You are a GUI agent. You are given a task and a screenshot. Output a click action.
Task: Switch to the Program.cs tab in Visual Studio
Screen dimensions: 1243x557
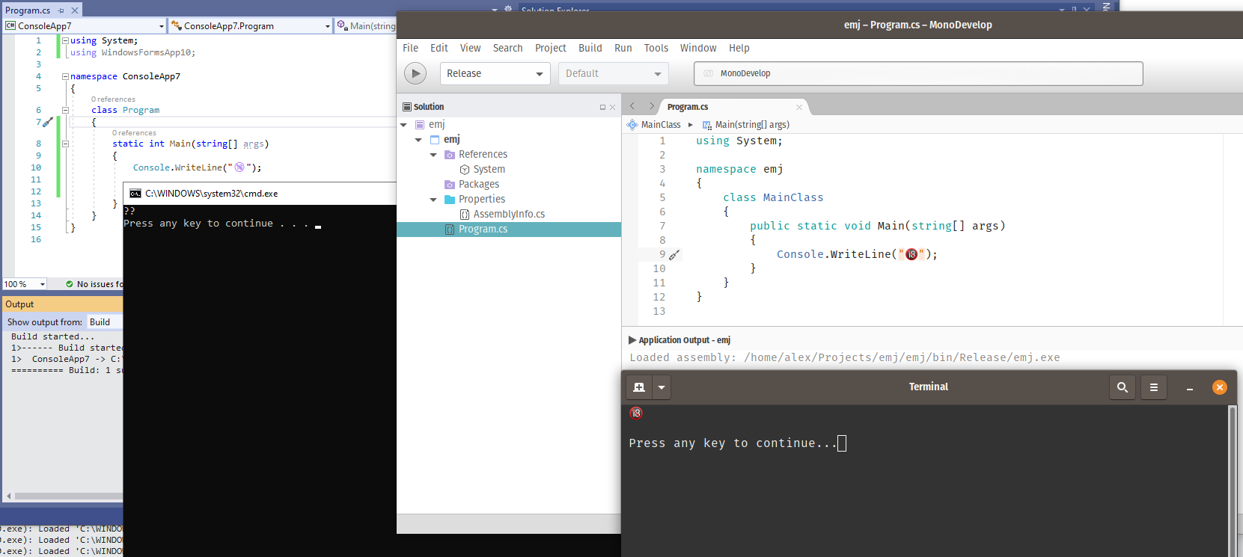coord(28,10)
